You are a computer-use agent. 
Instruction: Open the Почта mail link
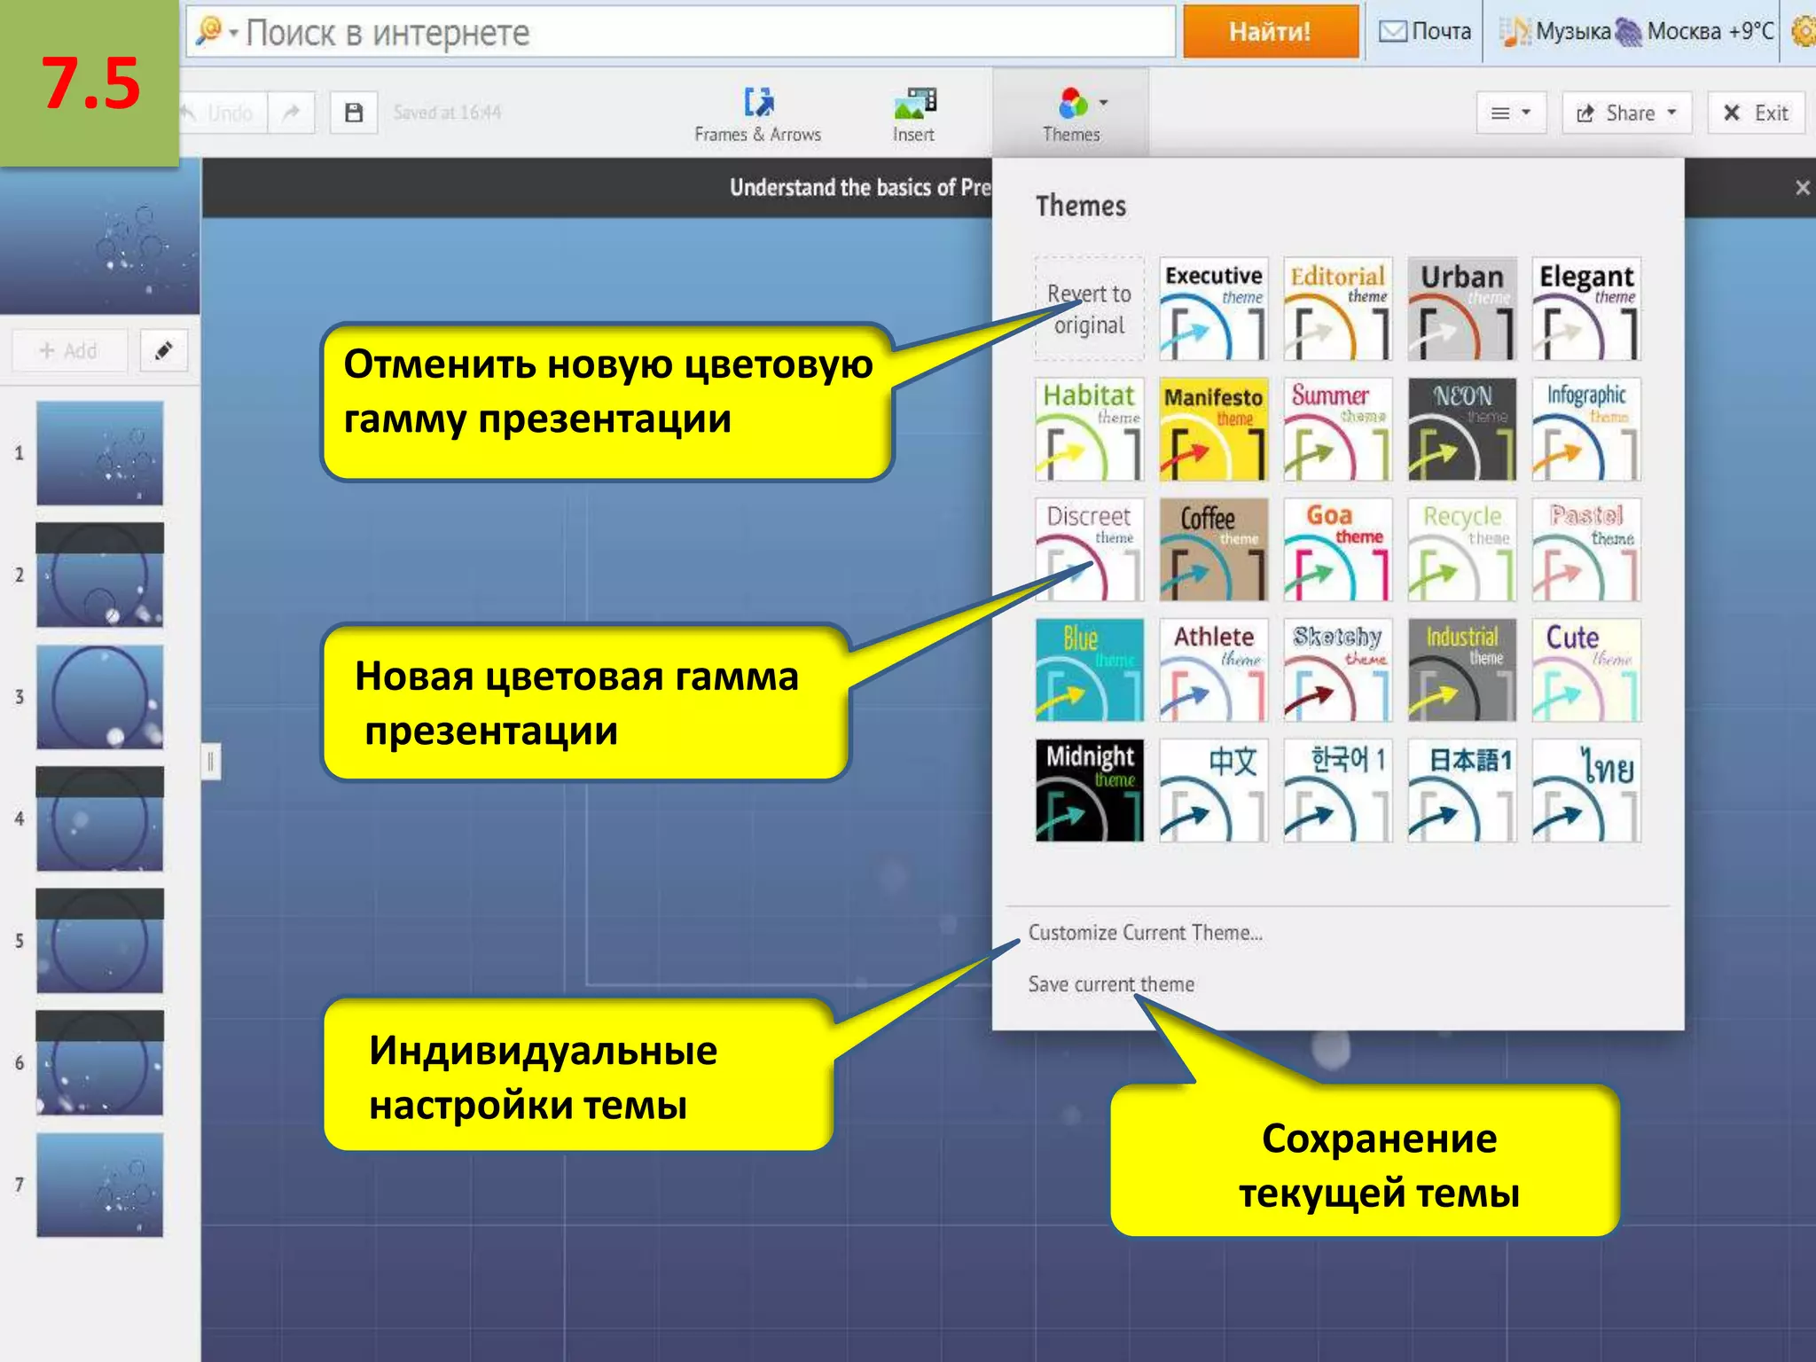coord(1425,31)
